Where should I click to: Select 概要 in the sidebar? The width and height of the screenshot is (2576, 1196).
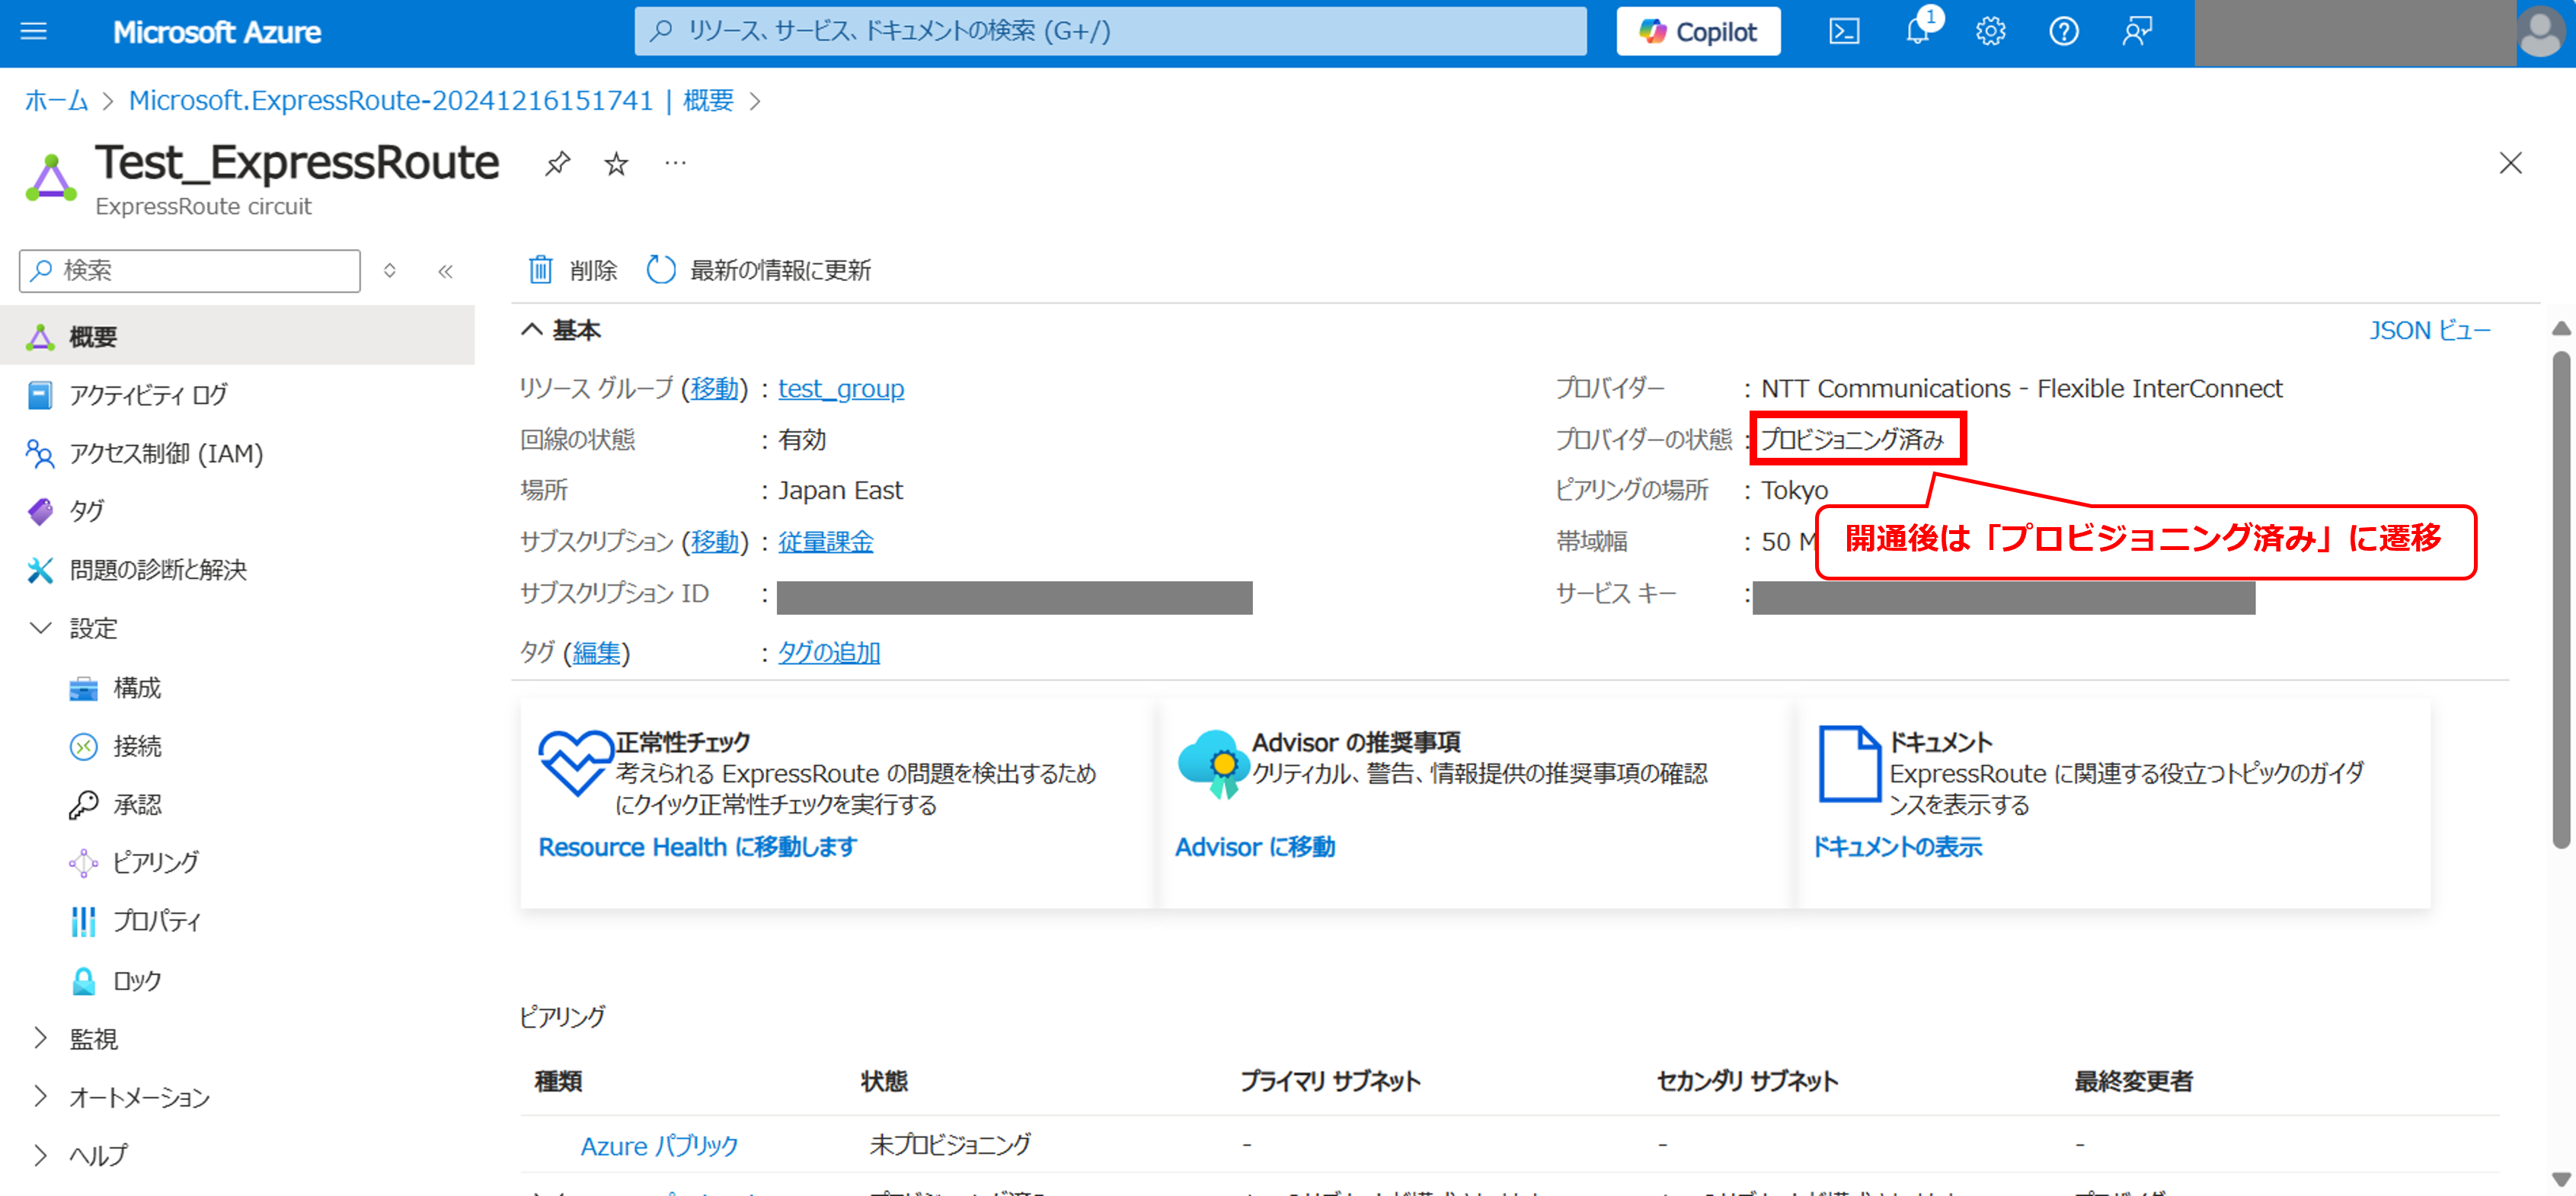pyautogui.click(x=237, y=336)
